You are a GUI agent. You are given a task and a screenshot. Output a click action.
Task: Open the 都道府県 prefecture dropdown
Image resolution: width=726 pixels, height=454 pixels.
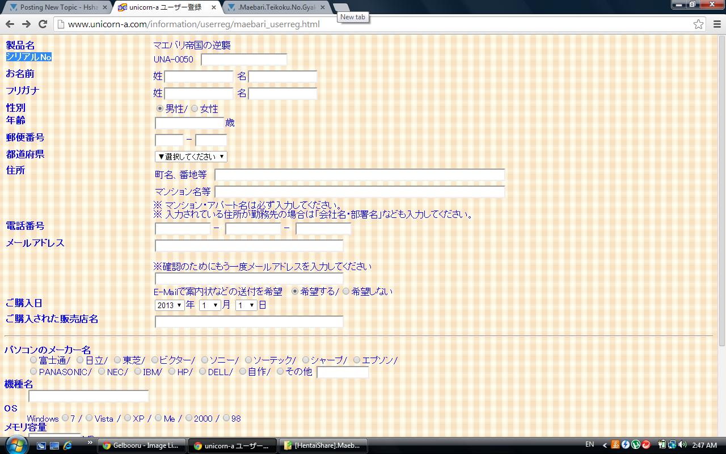point(191,157)
